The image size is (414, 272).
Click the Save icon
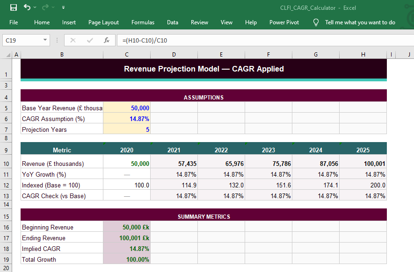tap(13, 7)
